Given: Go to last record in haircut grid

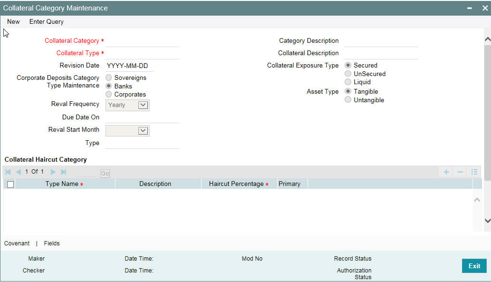Looking at the screenshot, I should click(x=64, y=172).
